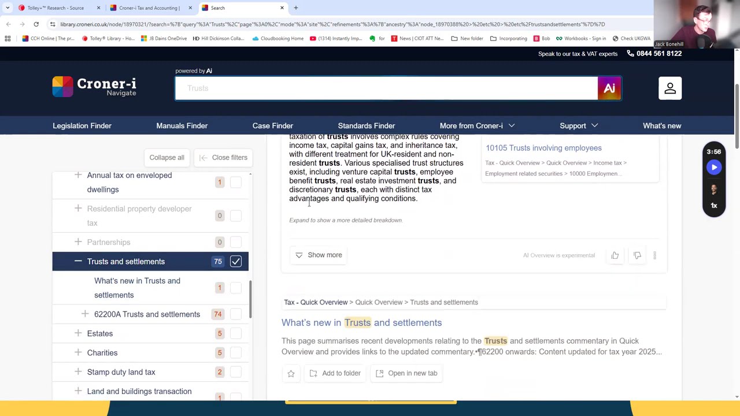Image resolution: width=740 pixels, height=416 pixels.
Task: Open Manuals Finder menu item
Action: [182, 126]
